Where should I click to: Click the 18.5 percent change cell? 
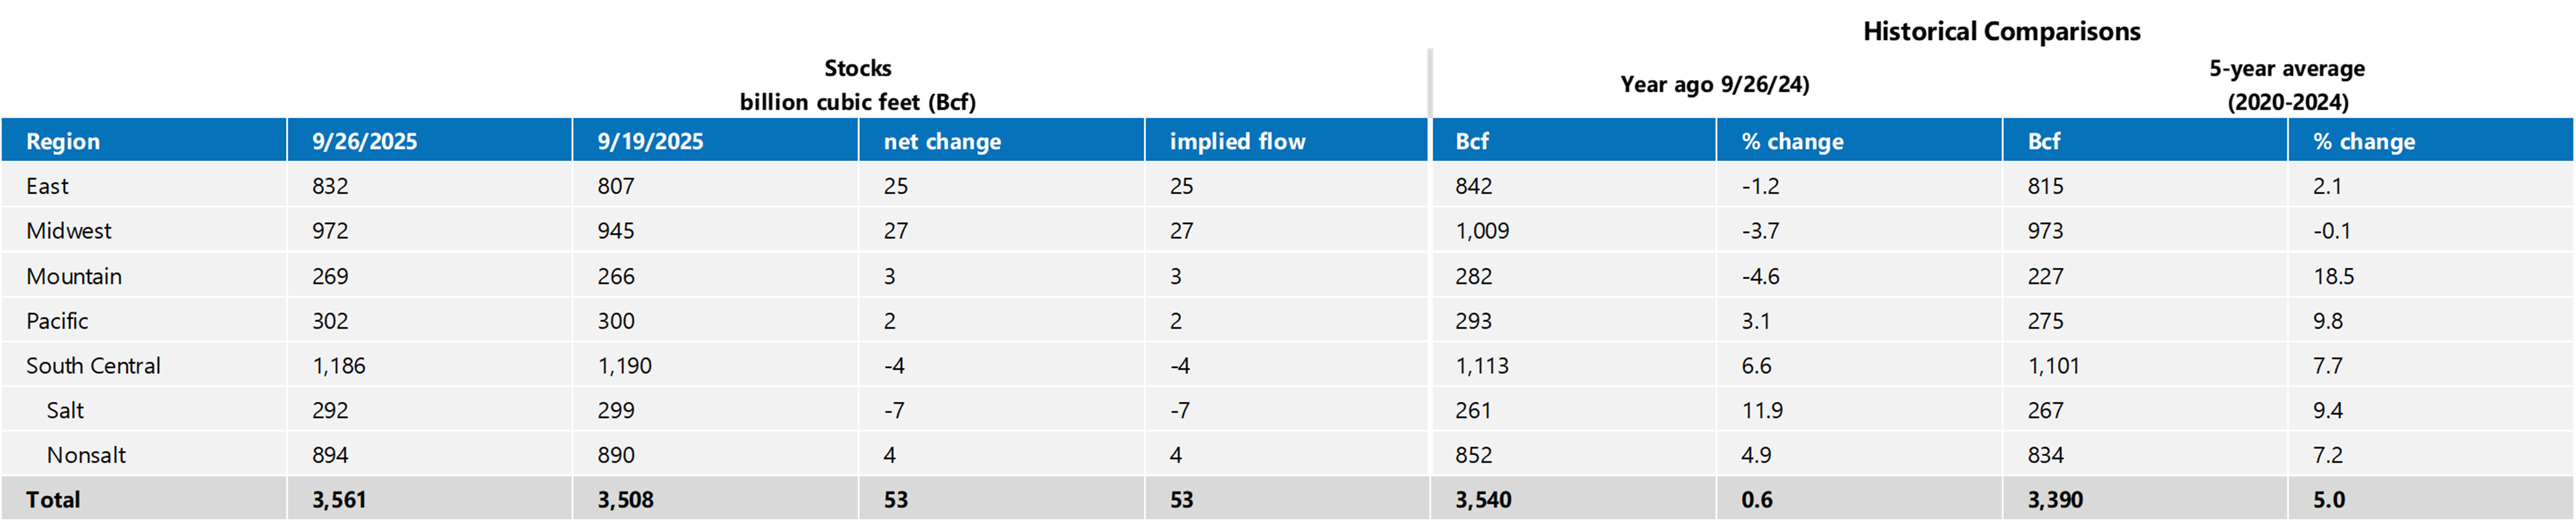pyautogui.click(x=2333, y=276)
